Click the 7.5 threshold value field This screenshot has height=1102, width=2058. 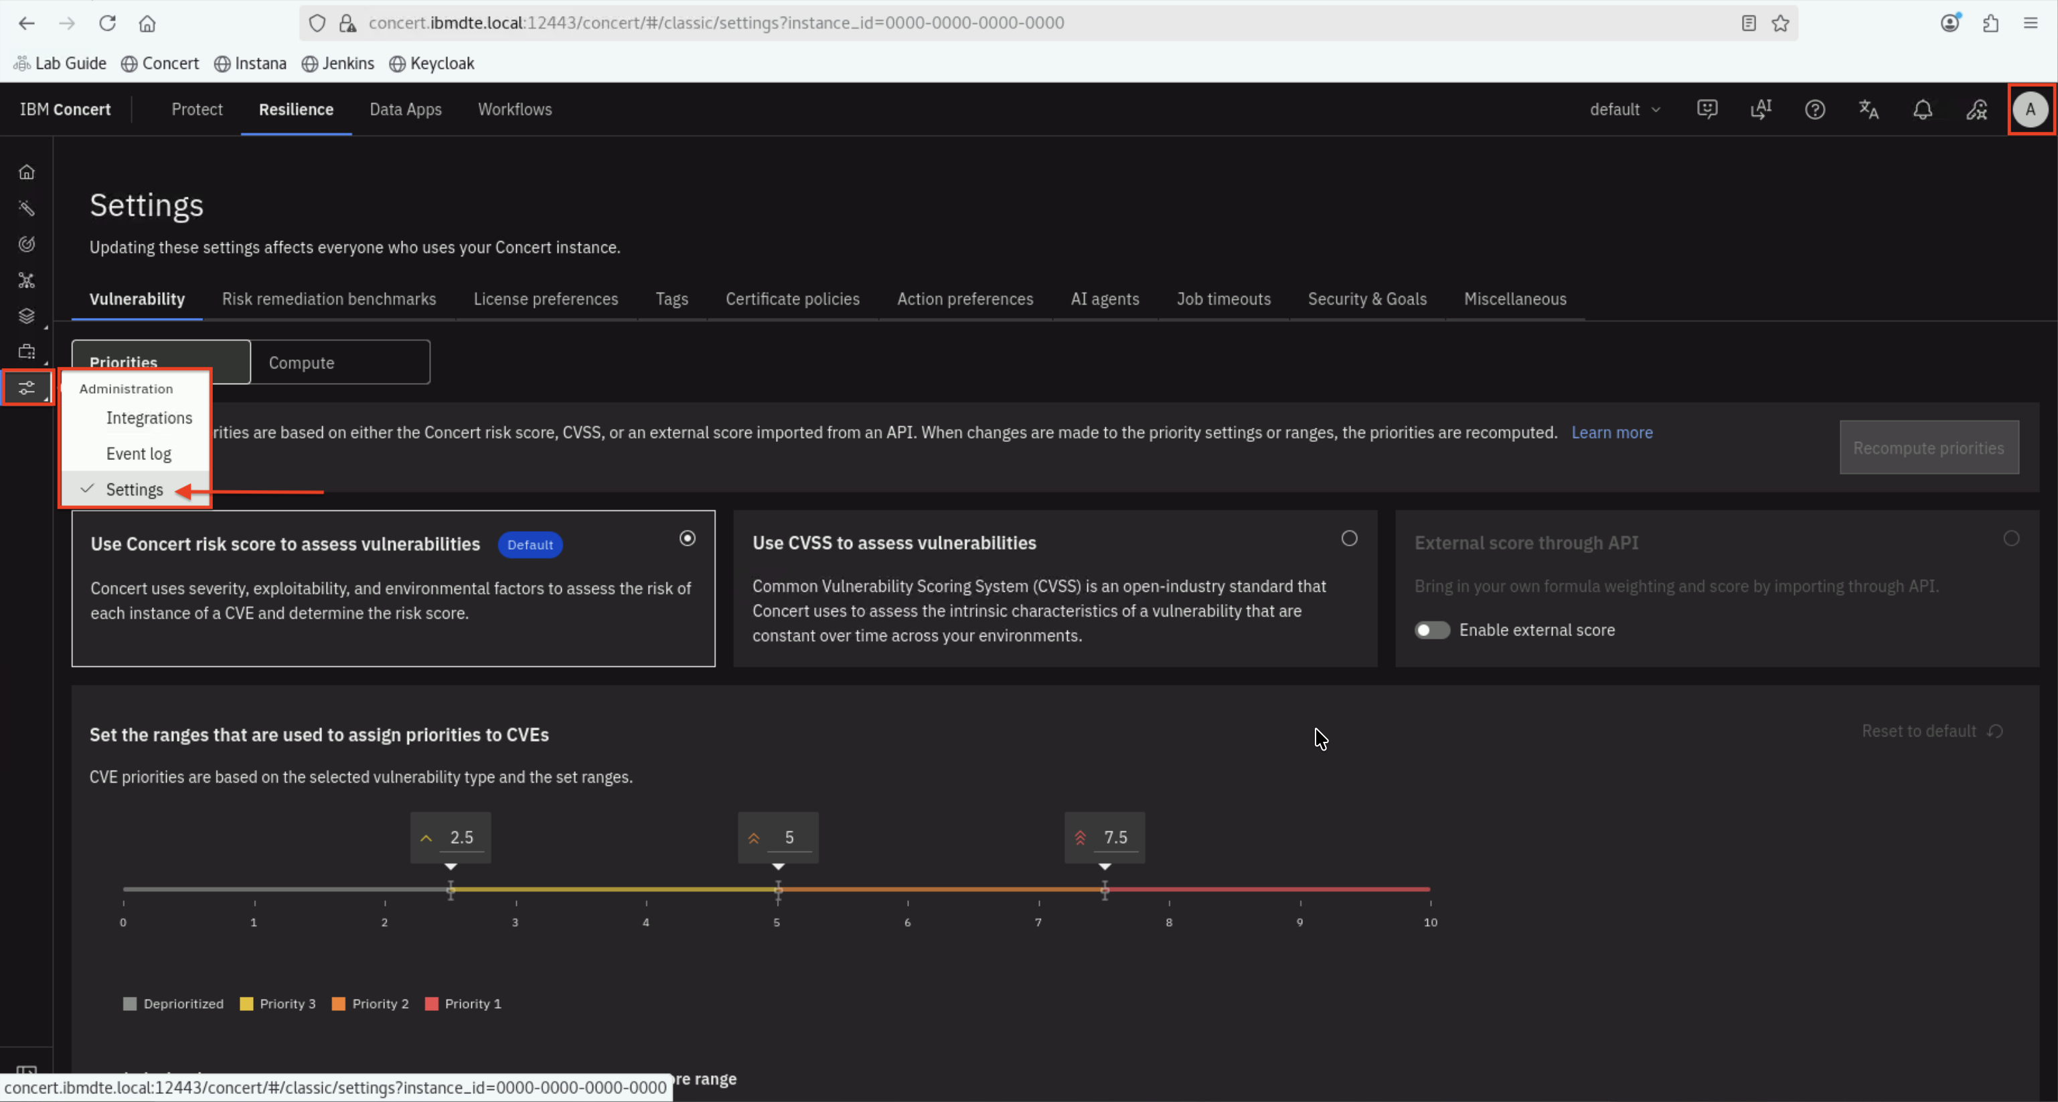click(1115, 838)
